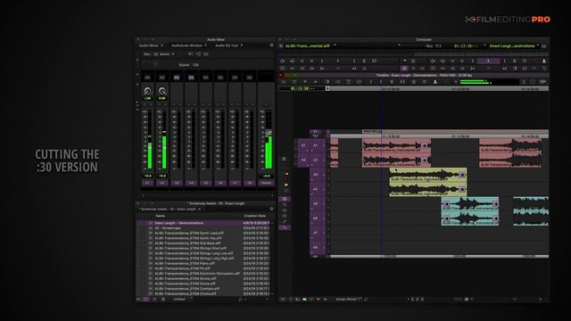Screen dimensions: 571x321
Task: Toggle the A8 track selector in the Timeline
Action: pyautogui.click(x=316, y=247)
